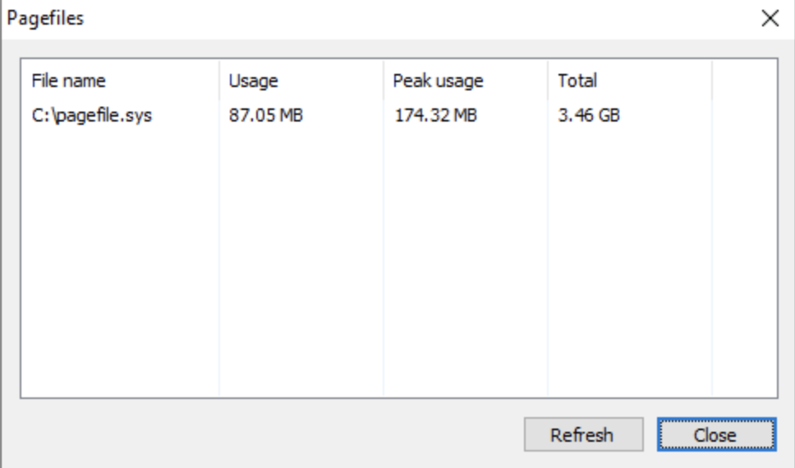Click the Pagefiles title bar text

point(45,18)
